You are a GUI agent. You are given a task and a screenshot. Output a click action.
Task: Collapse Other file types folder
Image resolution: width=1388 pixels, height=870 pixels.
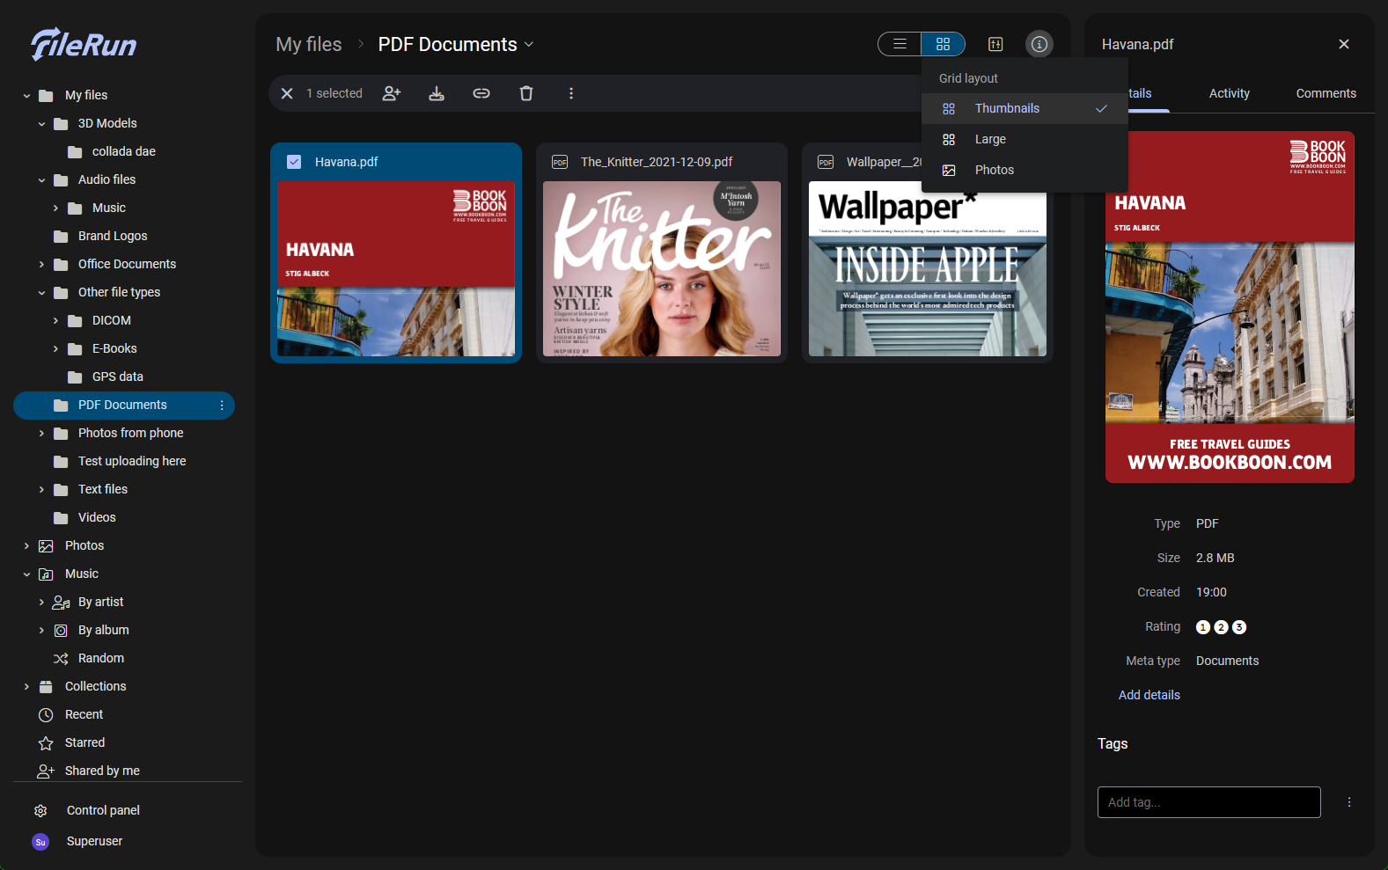point(41,292)
